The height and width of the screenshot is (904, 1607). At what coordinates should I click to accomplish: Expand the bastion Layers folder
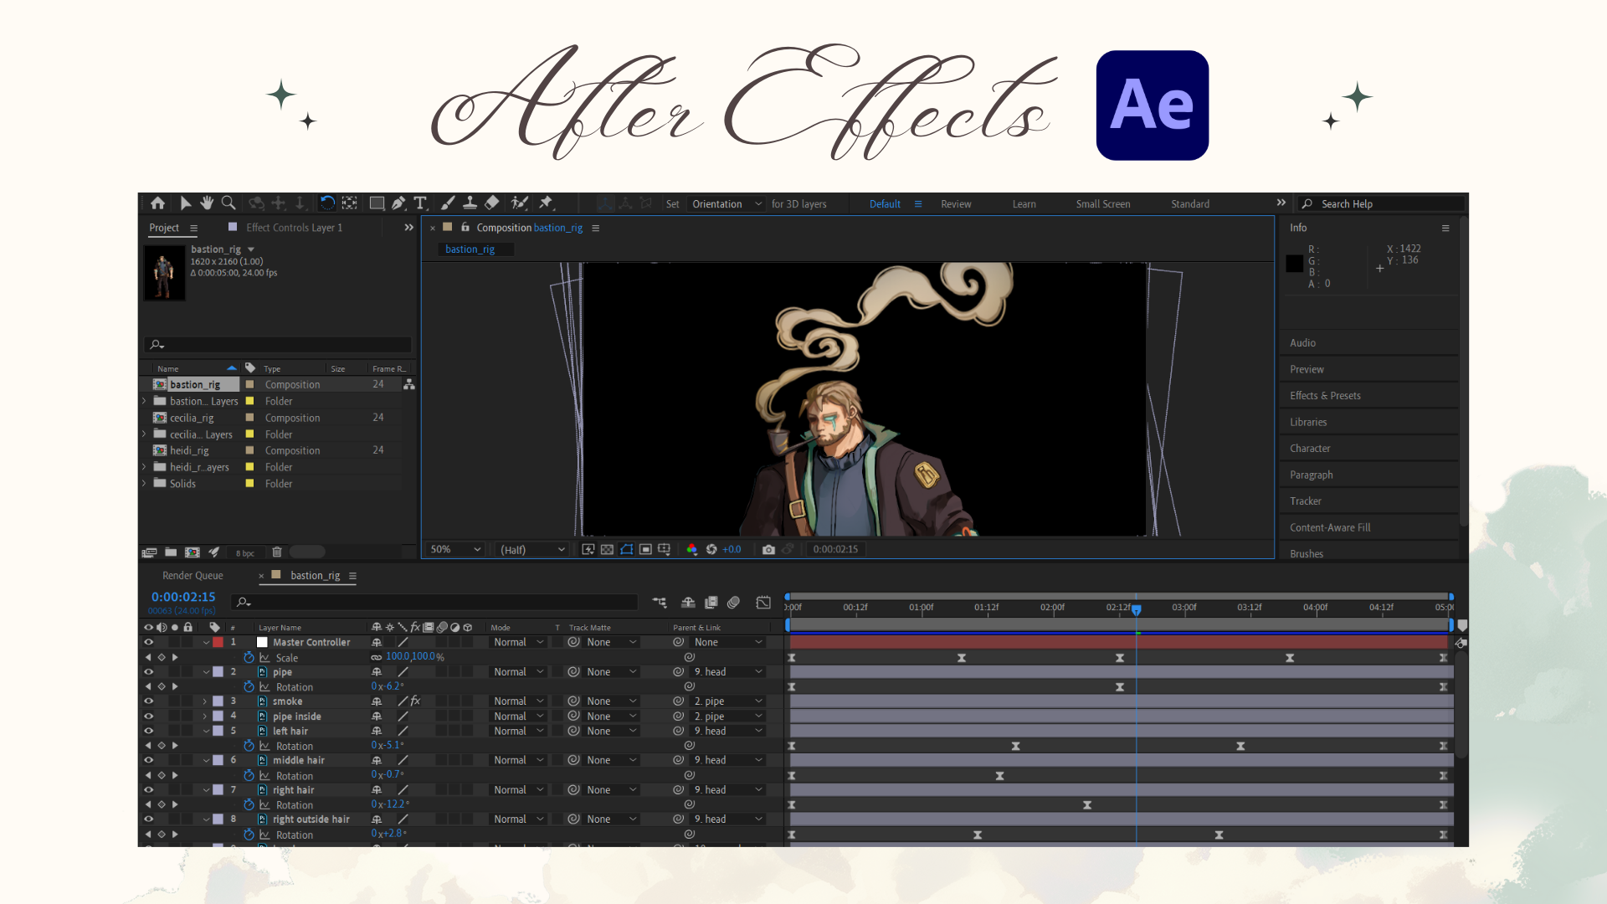pos(144,402)
